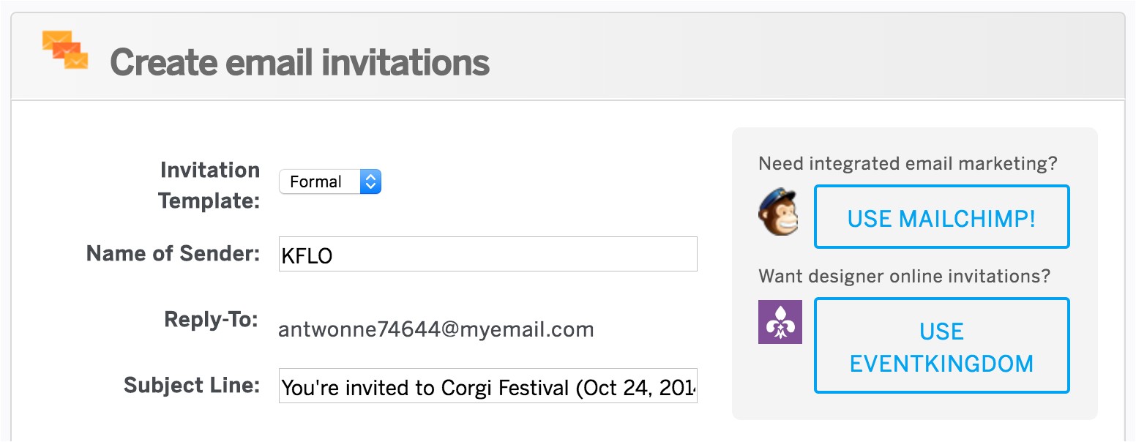Viewport: 1136px width, 442px height.
Task: Click the blue arrows on Formal selector
Action: [x=370, y=181]
